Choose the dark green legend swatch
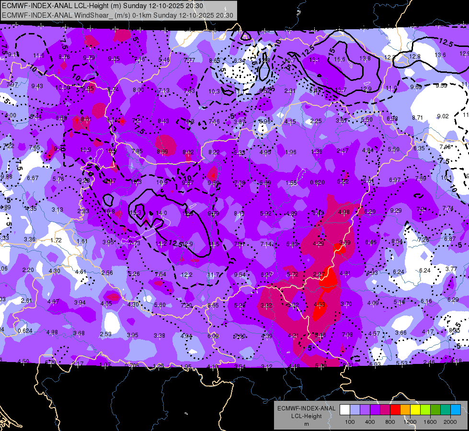Viewport: 469px width, 431px height. point(435,410)
